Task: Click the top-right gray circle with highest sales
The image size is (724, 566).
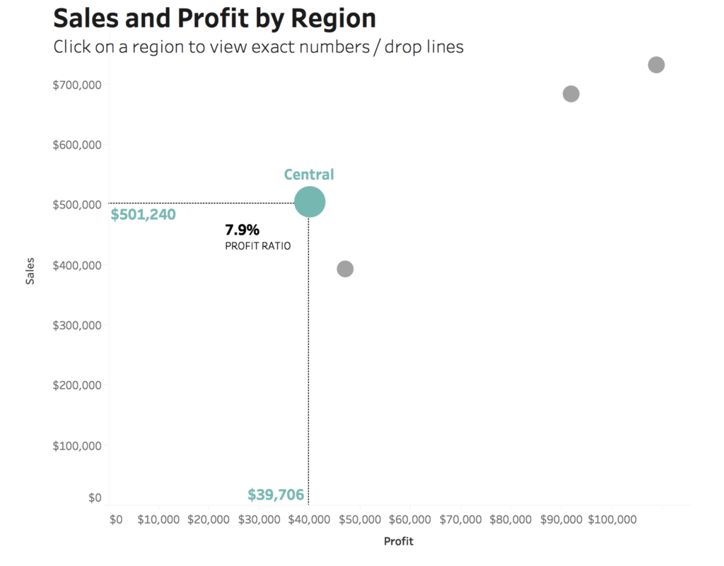Action: [x=656, y=65]
